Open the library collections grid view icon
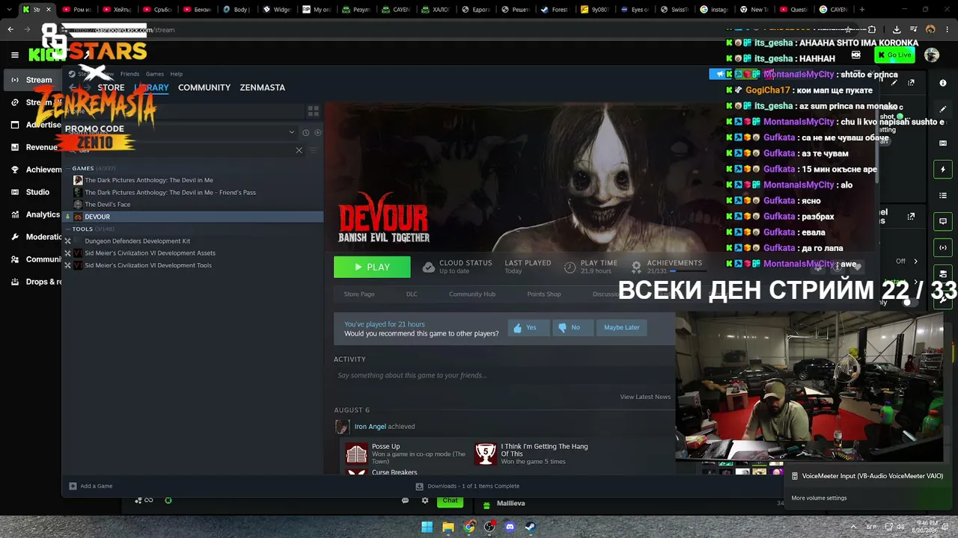 pyautogui.click(x=313, y=111)
